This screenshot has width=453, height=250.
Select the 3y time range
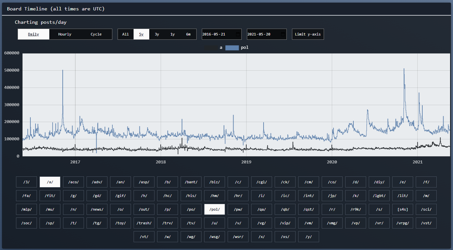tap(157, 34)
